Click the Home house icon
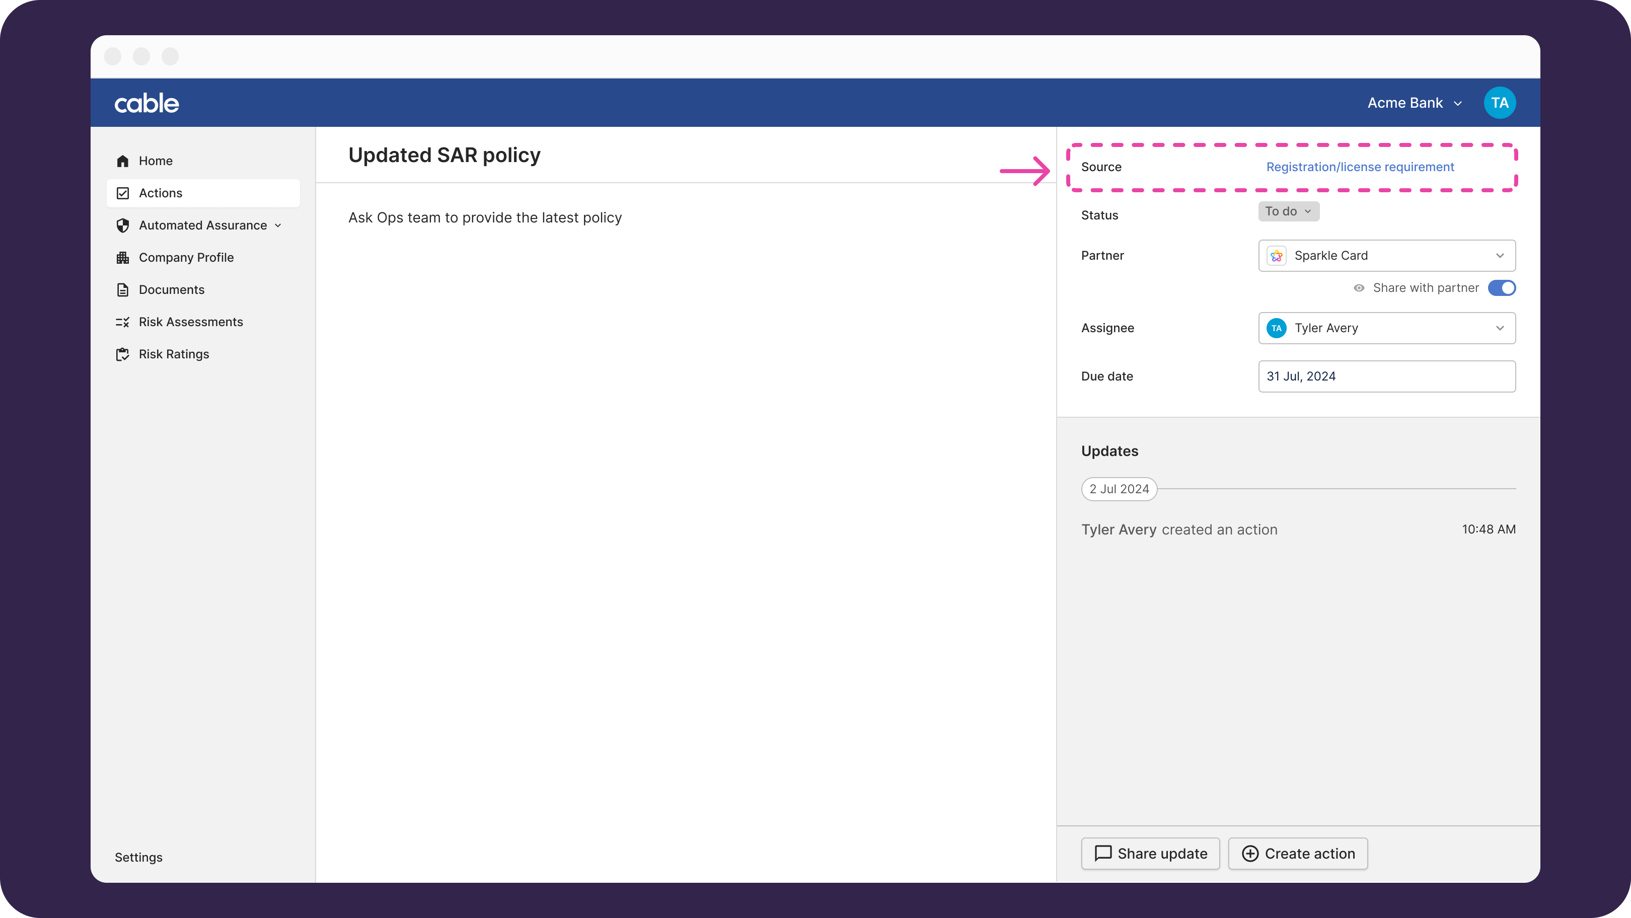This screenshot has width=1631, height=918. (123, 161)
